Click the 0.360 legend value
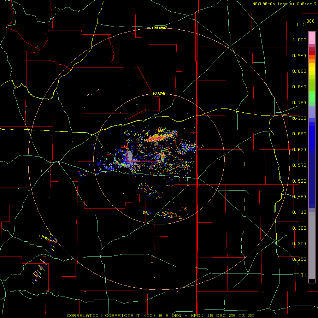This screenshot has width=318, height=318. [x=299, y=228]
